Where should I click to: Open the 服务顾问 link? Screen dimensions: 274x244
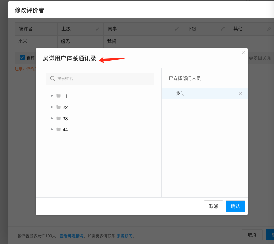coord(124,236)
